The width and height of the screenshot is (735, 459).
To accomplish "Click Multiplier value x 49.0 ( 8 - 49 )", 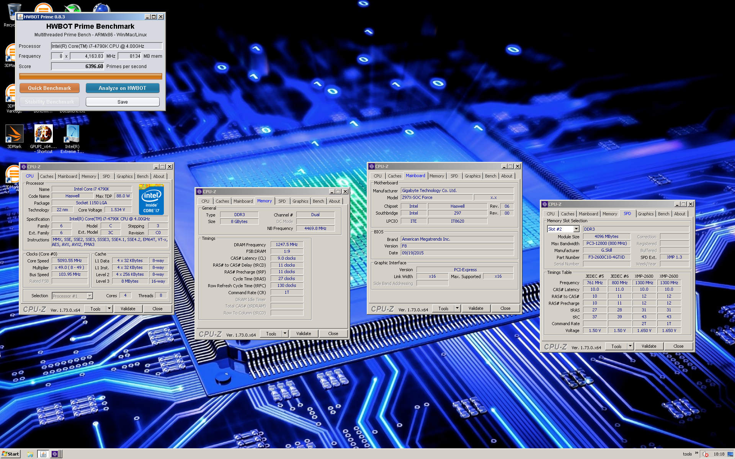I will (x=70, y=267).
